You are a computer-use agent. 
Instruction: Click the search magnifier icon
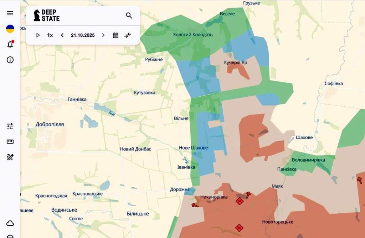click(x=129, y=15)
